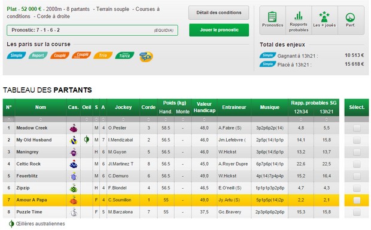Sort table by the Hand. weight column arrow

[x=166, y=119]
